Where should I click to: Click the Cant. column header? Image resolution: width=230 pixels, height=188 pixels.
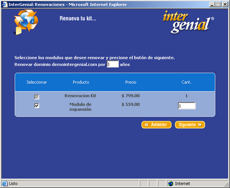[186, 82]
